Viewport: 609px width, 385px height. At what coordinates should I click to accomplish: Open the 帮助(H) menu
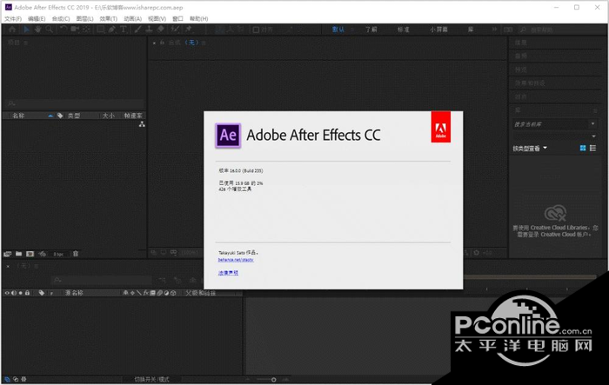[199, 18]
